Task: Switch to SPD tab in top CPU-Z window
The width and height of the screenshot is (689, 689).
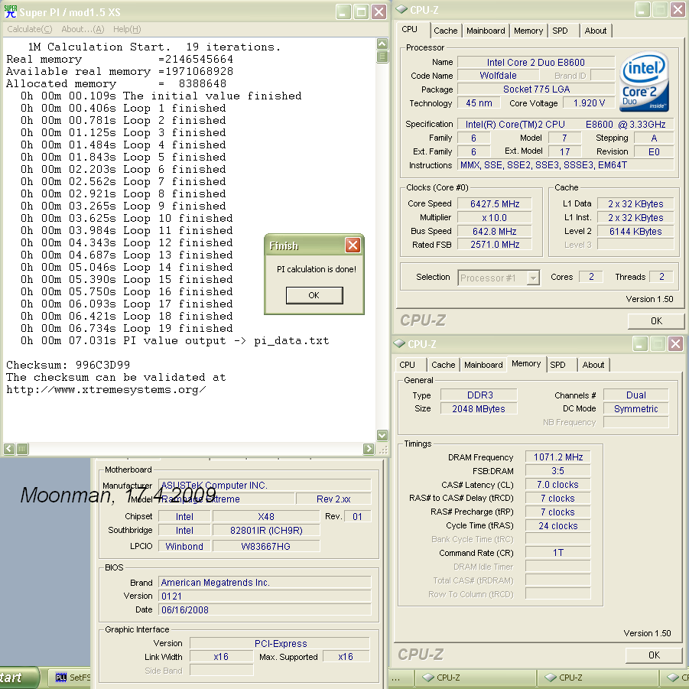Action: pyautogui.click(x=560, y=31)
